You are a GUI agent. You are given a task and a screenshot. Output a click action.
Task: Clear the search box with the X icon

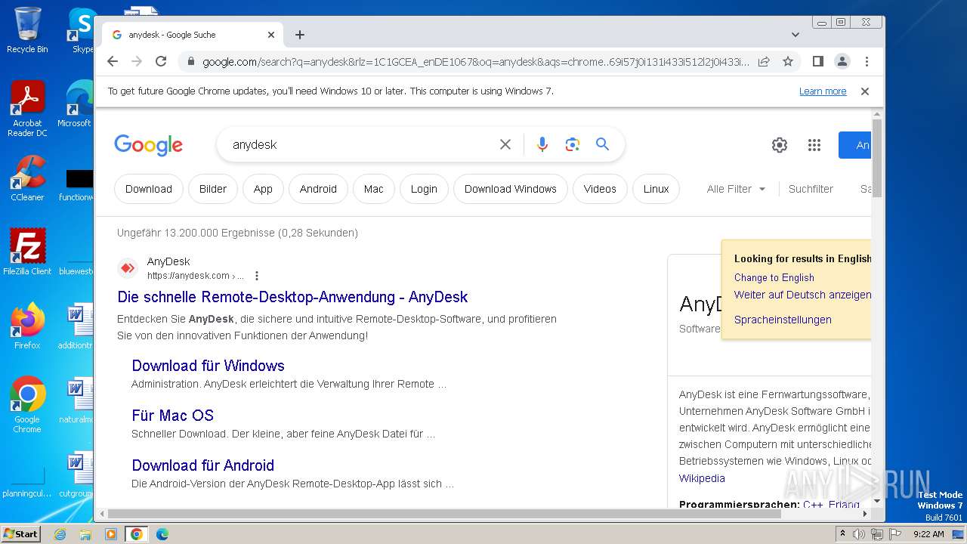tap(505, 144)
